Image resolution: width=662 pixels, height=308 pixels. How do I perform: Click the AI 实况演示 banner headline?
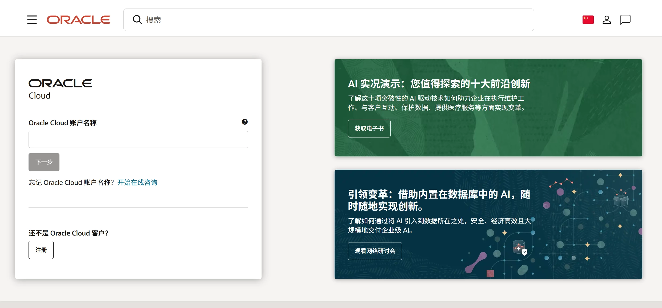(439, 84)
